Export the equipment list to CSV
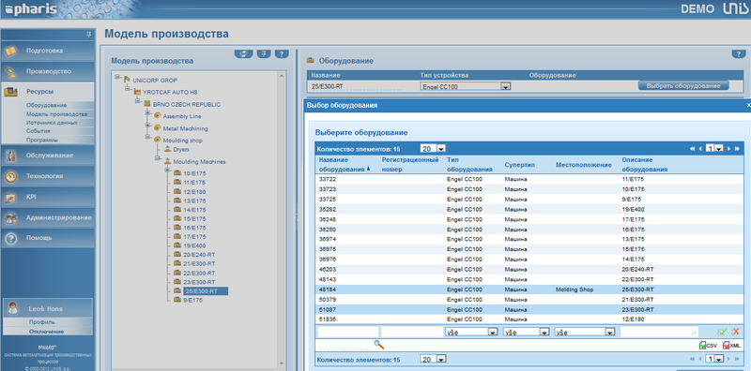The width and height of the screenshot is (751, 371). click(708, 345)
